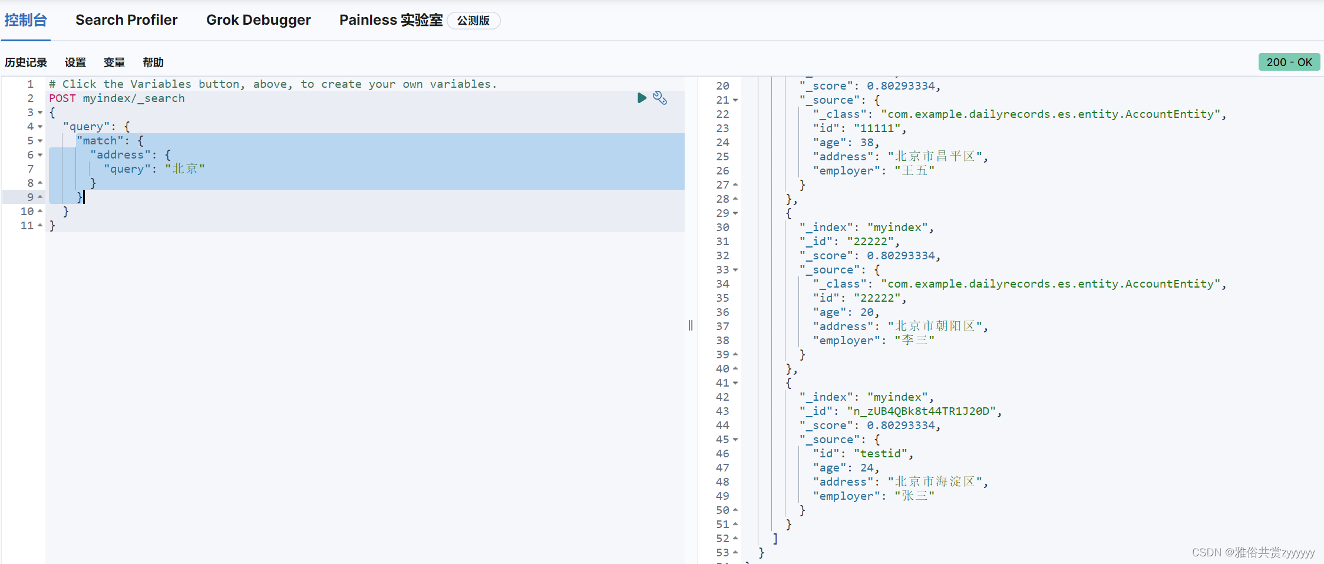Click the "address" key on editor line 6
Viewport: 1324px width, 564px height.
[x=120, y=155]
